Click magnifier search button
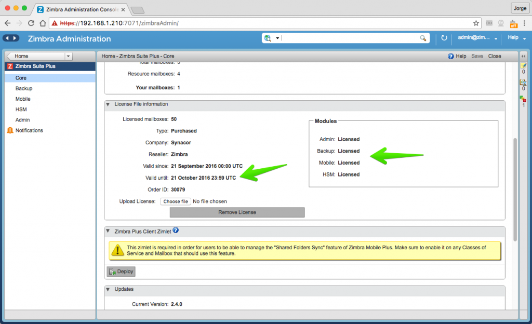Screen dimensions: 532x324 click(423, 38)
